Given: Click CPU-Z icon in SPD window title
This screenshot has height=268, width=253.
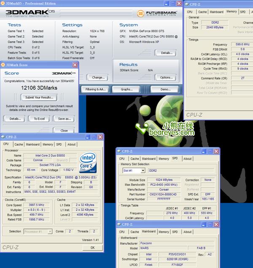Looking at the screenshot, I should coord(119,151).
